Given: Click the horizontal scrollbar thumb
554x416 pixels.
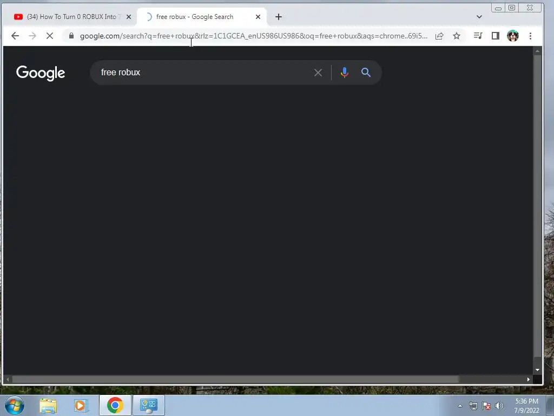Looking at the screenshot, I should [235, 379].
